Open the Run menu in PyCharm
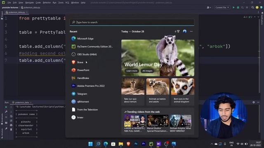264x148 pixels. pyautogui.click(x=54, y=2)
